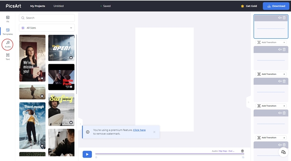
Task: Click the Get Gold link
Action: [x=251, y=6]
